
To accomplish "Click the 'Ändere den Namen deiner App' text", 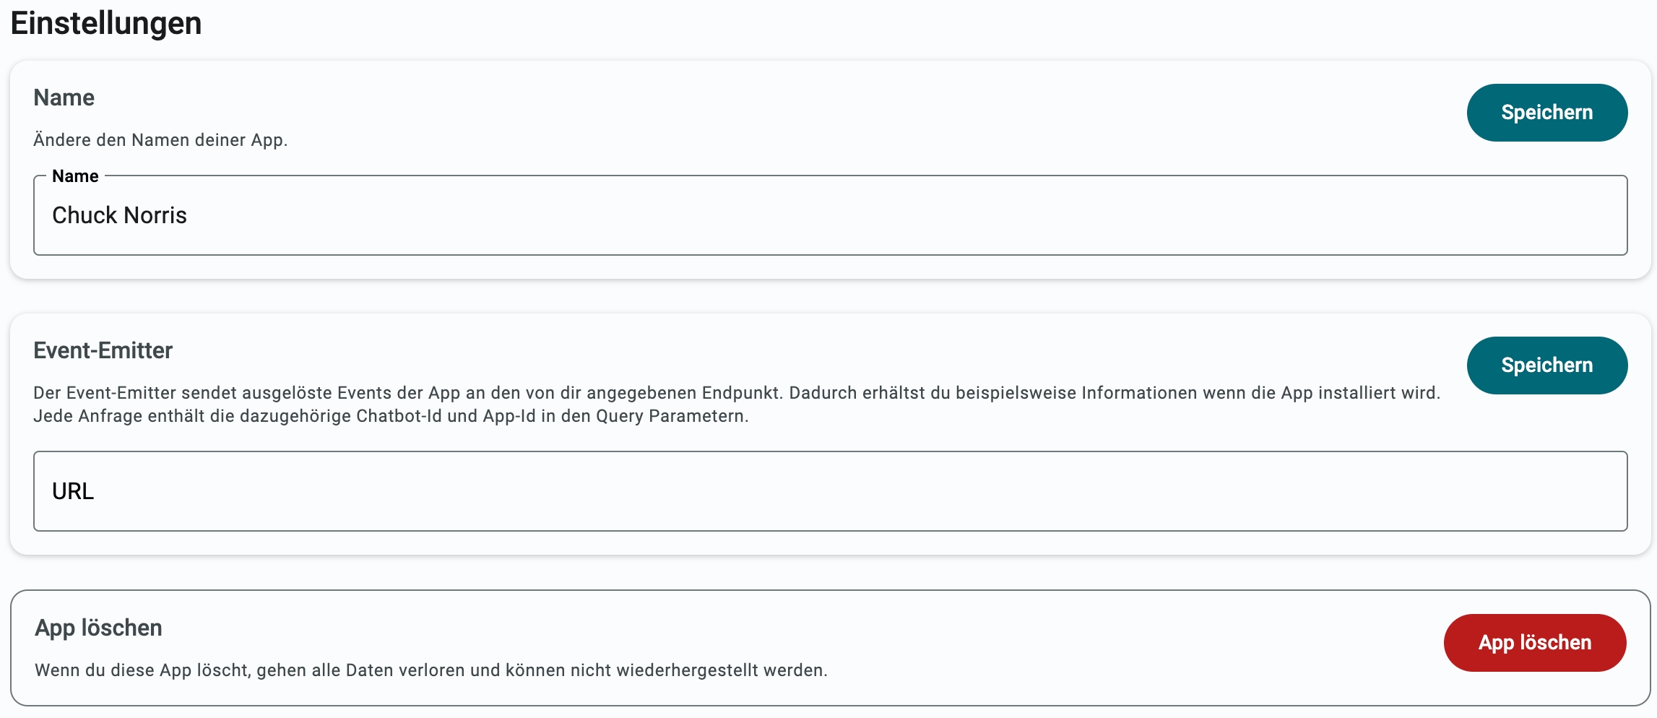I will pos(160,140).
